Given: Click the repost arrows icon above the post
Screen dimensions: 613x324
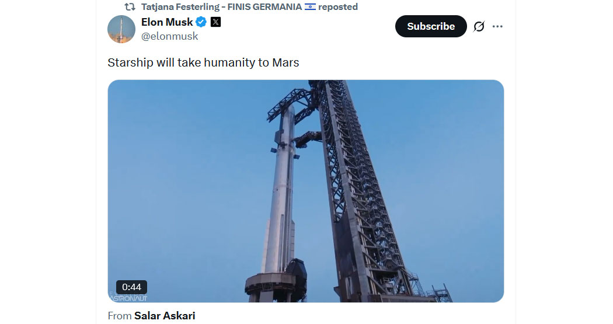Looking at the screenshot, I should click(x=130, y=7).
